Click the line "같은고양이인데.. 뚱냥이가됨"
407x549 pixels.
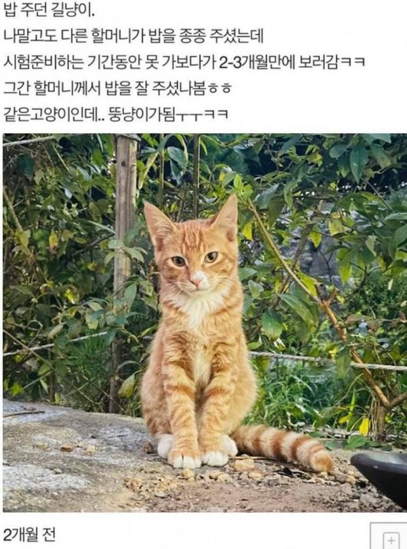pyautogui.click(x=116, y=114)
